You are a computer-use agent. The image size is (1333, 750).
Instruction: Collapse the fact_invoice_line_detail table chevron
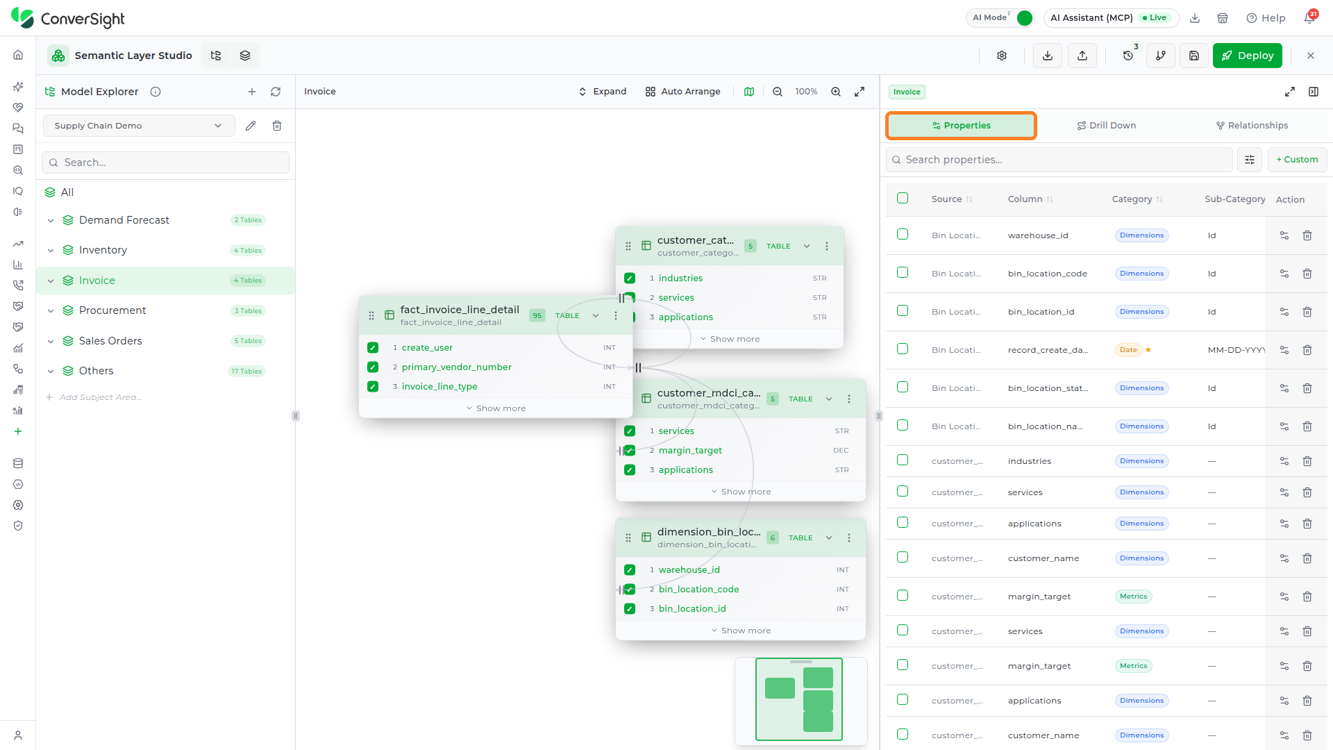pos(596,315)
